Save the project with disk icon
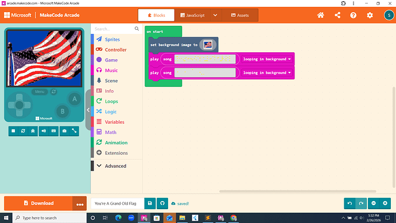396x223 pixels. click(x=150, y=203)
